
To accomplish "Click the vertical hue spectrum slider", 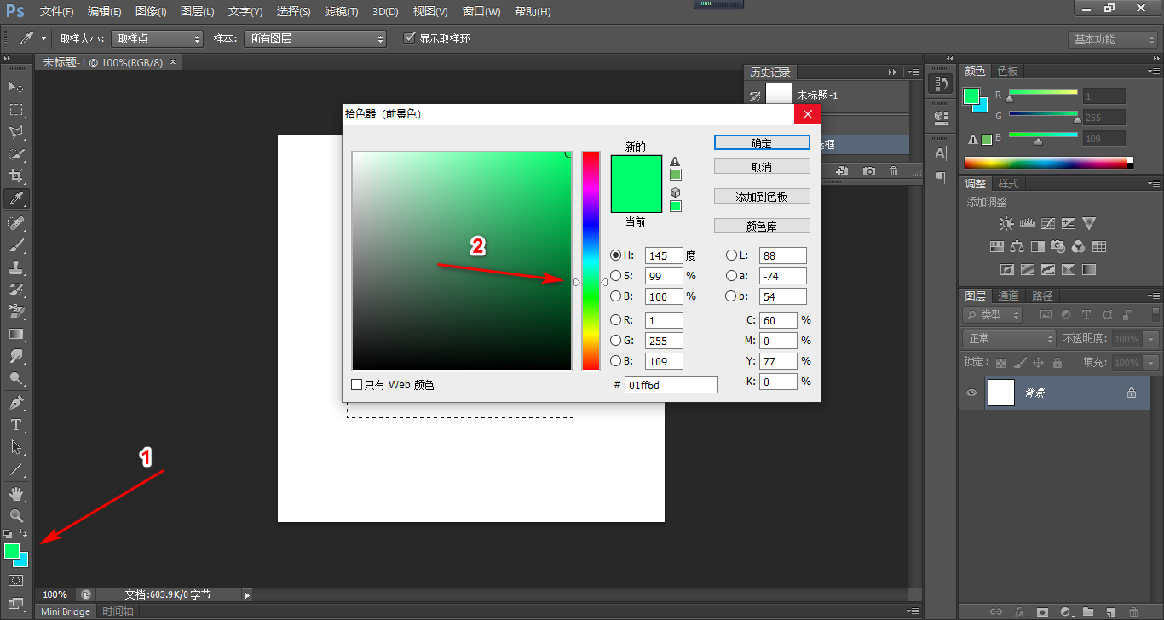I will coord(591,261).
